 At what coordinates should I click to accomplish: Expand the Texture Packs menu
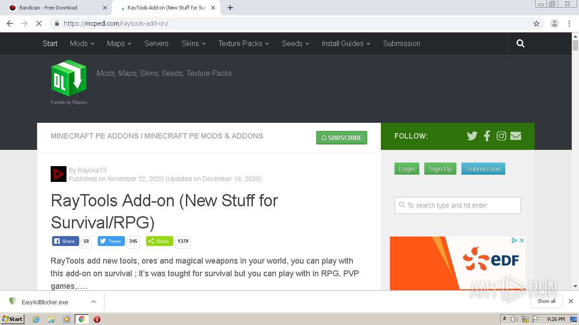243,43
